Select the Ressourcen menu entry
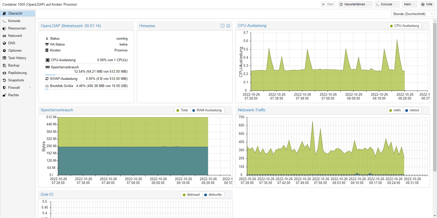 click(x=18, y=28)
